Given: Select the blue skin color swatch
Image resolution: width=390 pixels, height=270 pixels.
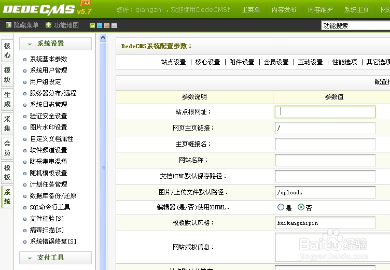Looking at the screenshot, I should click(100, 25).
